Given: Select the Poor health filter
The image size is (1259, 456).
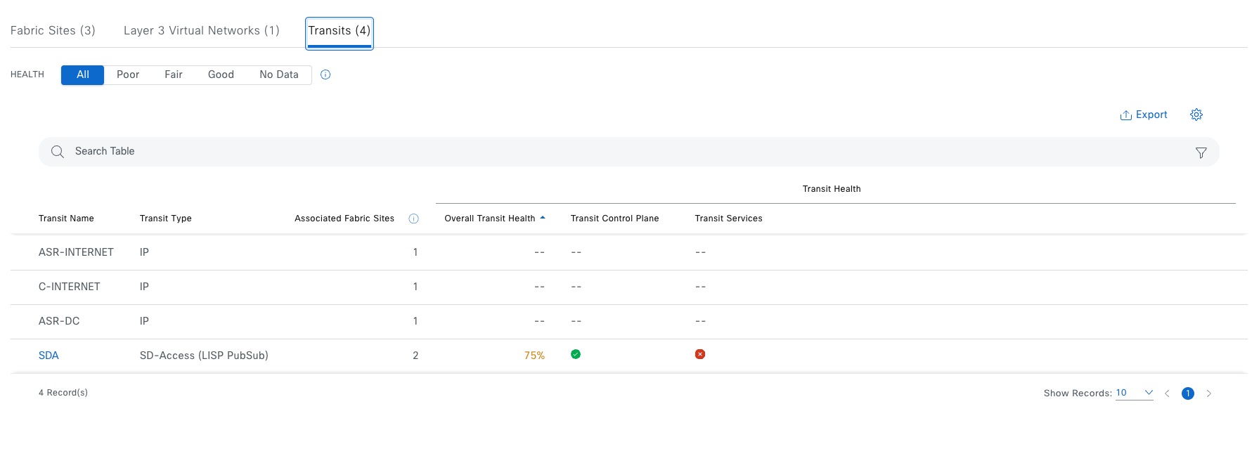Looking at the screenshot, I should point(128,74).
